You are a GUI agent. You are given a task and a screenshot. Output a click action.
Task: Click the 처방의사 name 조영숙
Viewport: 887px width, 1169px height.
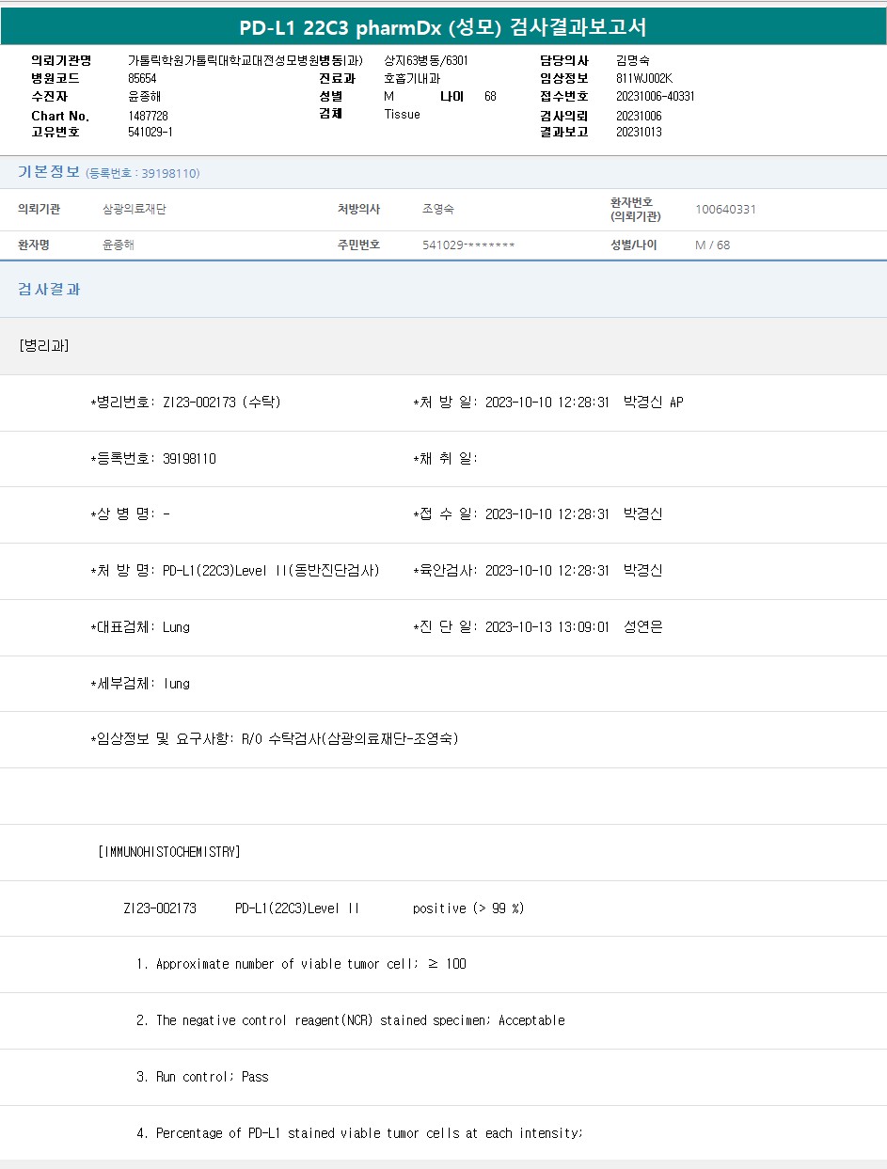click(438, 210)
